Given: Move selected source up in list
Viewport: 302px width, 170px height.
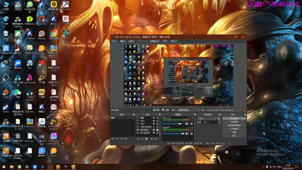Looking at the screenshot, I should 151,139.
